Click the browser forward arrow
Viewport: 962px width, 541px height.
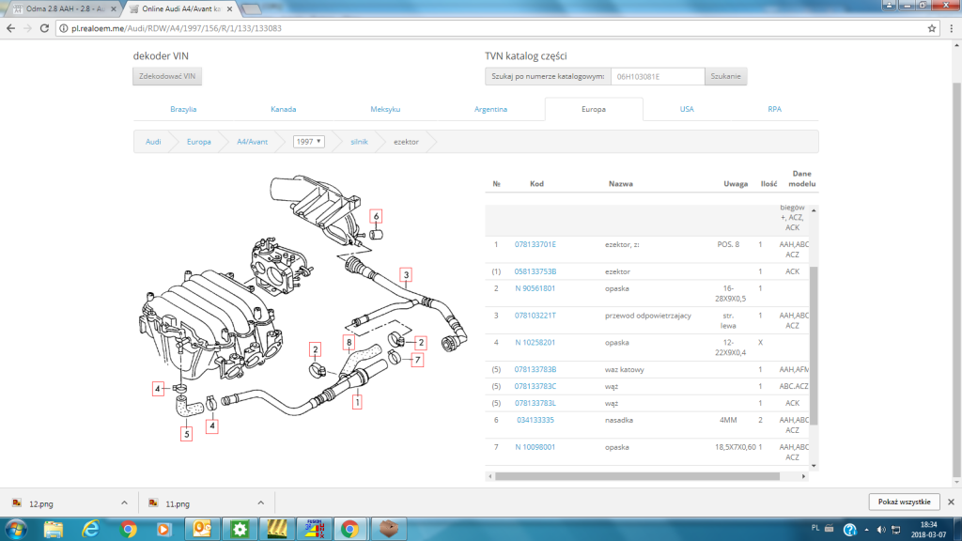27,28
